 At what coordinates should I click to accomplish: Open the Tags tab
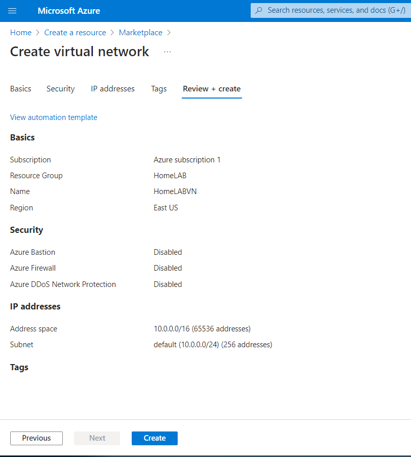click(x=159, y=89)
